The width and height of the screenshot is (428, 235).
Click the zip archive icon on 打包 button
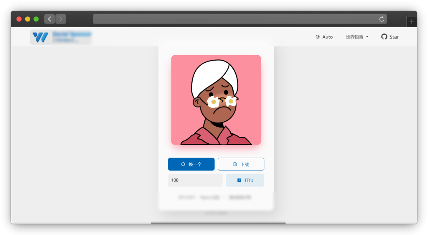point(239,180)
